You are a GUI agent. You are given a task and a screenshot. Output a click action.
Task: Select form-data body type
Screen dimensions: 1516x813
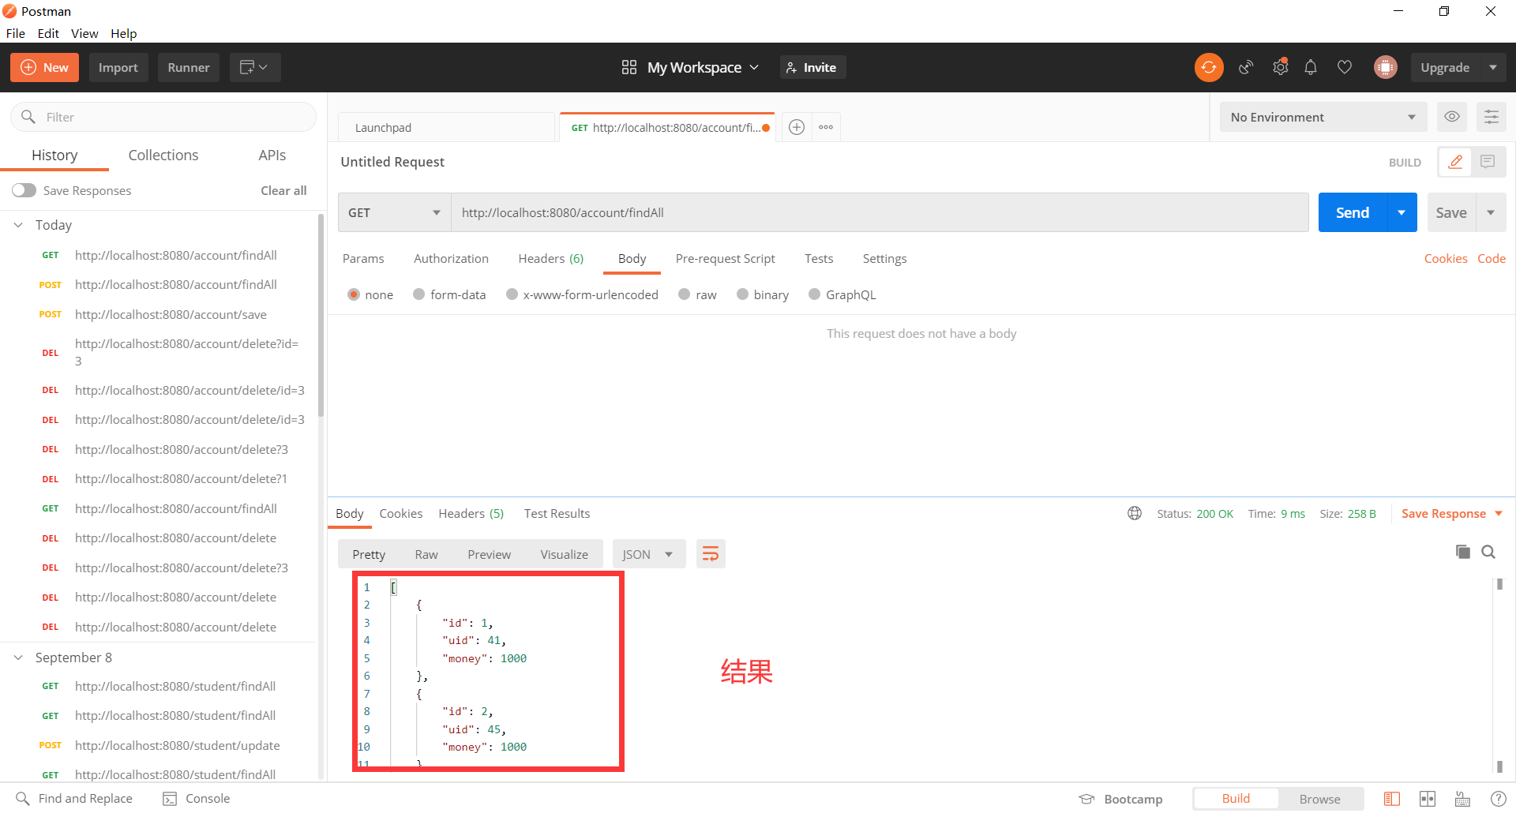click(x=419, y=294)
